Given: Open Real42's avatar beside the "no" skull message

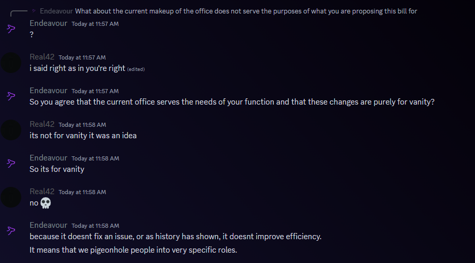Looking at the screenshot, I should click(x=11, y=197).
